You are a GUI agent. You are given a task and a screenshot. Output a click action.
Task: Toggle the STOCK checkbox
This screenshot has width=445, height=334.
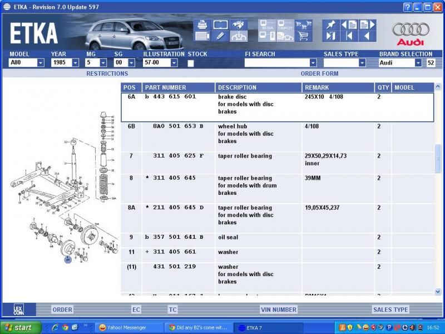pyautogui.click(x=190, y=63)
